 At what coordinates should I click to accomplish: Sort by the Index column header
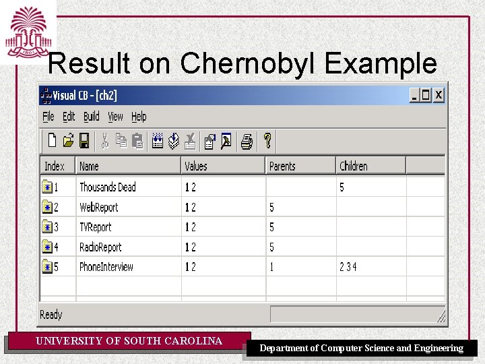point(57,166)
